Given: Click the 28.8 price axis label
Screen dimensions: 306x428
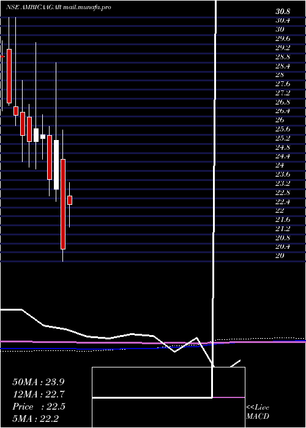Looking at the screenshot, I should point(283,57).
